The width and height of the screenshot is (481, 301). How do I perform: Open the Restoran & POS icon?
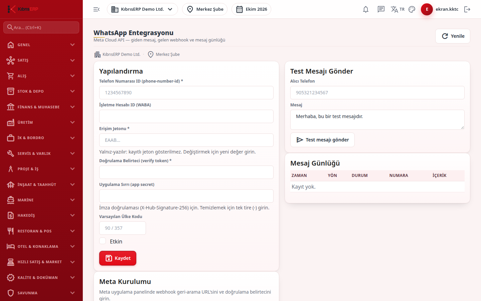point(11,231)
